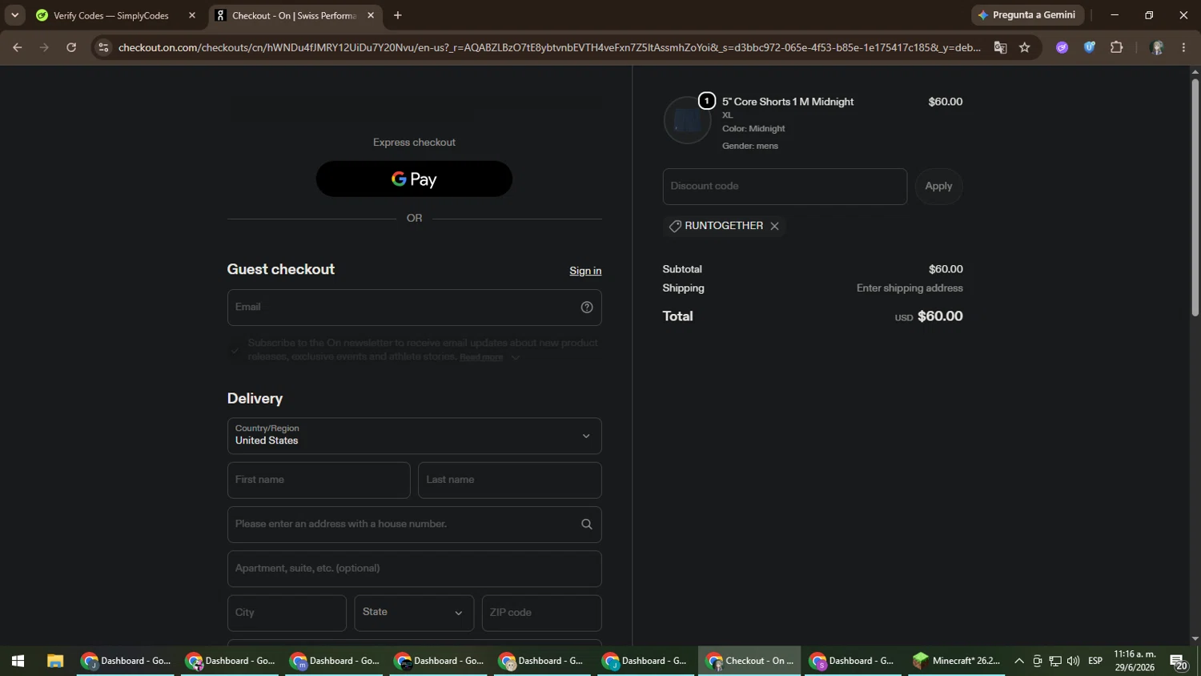Image resolution: width=1201 pixels, height=676 pixels.
Task: Open volume control in tray
Action: tap(1073, 662)
